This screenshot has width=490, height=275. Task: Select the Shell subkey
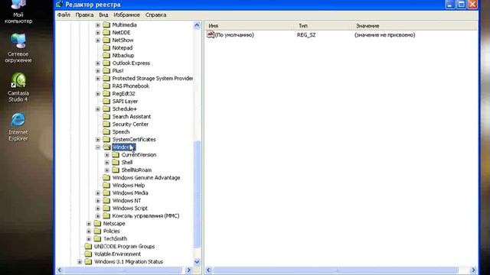127,163
